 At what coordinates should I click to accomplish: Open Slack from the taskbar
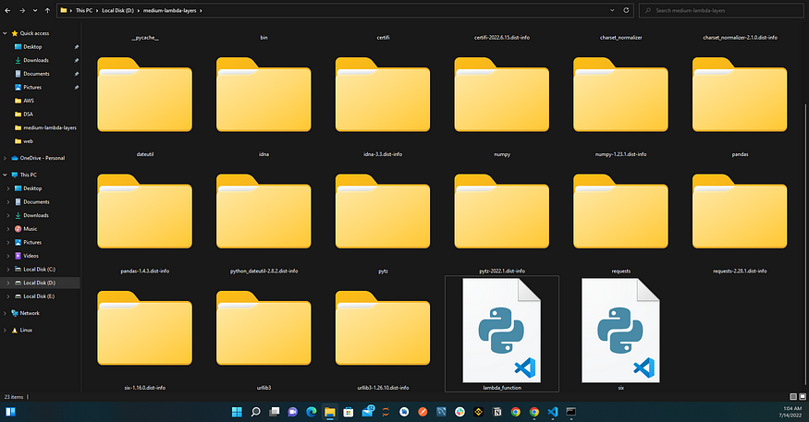(460, 412)
